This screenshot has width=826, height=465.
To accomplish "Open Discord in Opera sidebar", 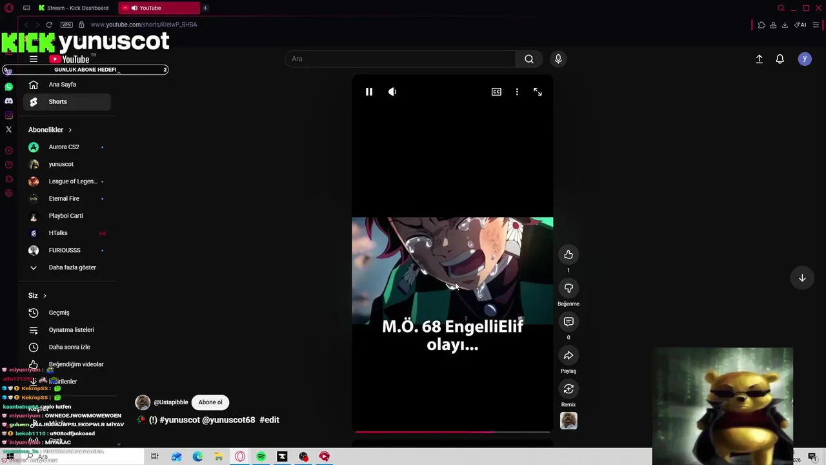I will 8,101.
